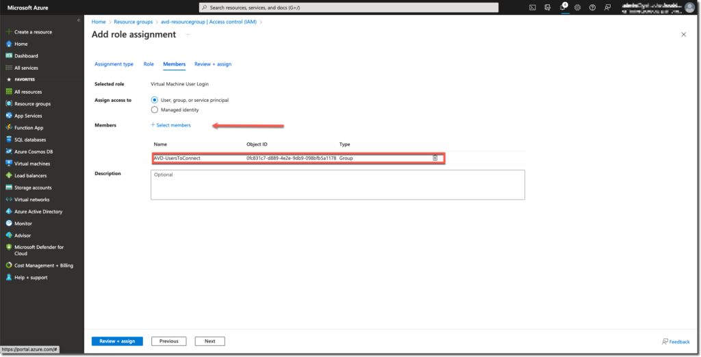
Task: Select the Members tab
Action: (175, 64)
